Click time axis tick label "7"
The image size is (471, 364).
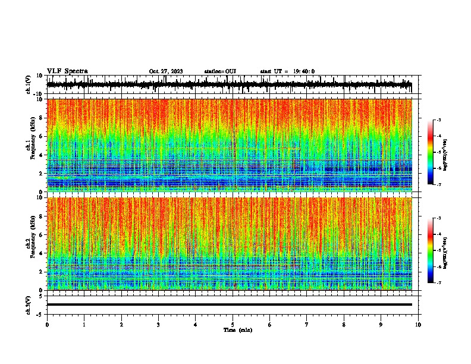307,325
